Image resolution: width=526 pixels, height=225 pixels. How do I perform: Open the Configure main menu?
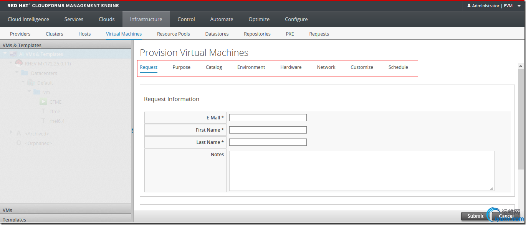(296, 20)
